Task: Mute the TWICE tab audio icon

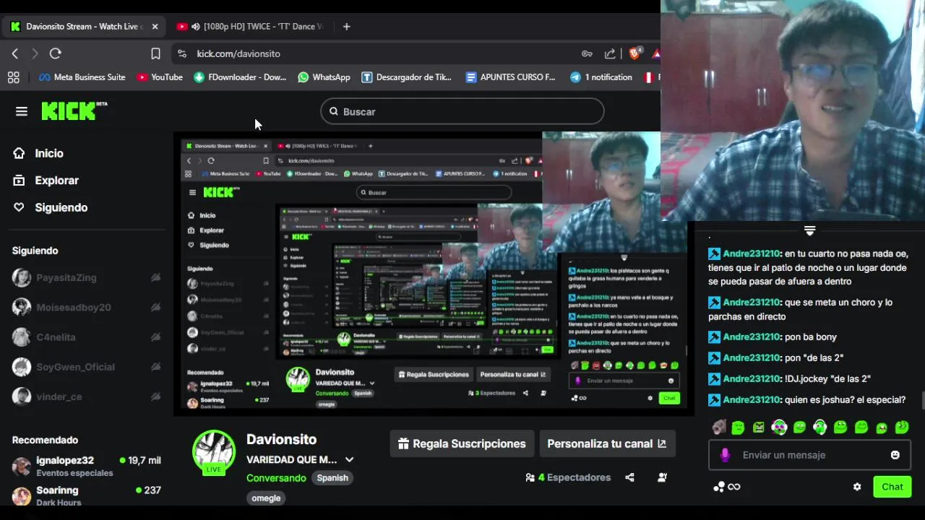Action: 196,27
